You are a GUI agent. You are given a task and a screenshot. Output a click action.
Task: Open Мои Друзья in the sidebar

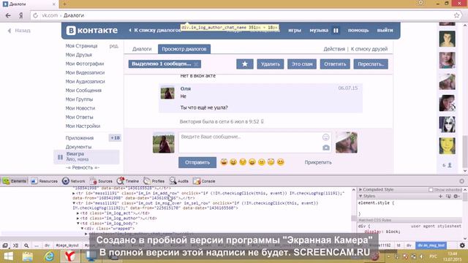click(78, 55)
